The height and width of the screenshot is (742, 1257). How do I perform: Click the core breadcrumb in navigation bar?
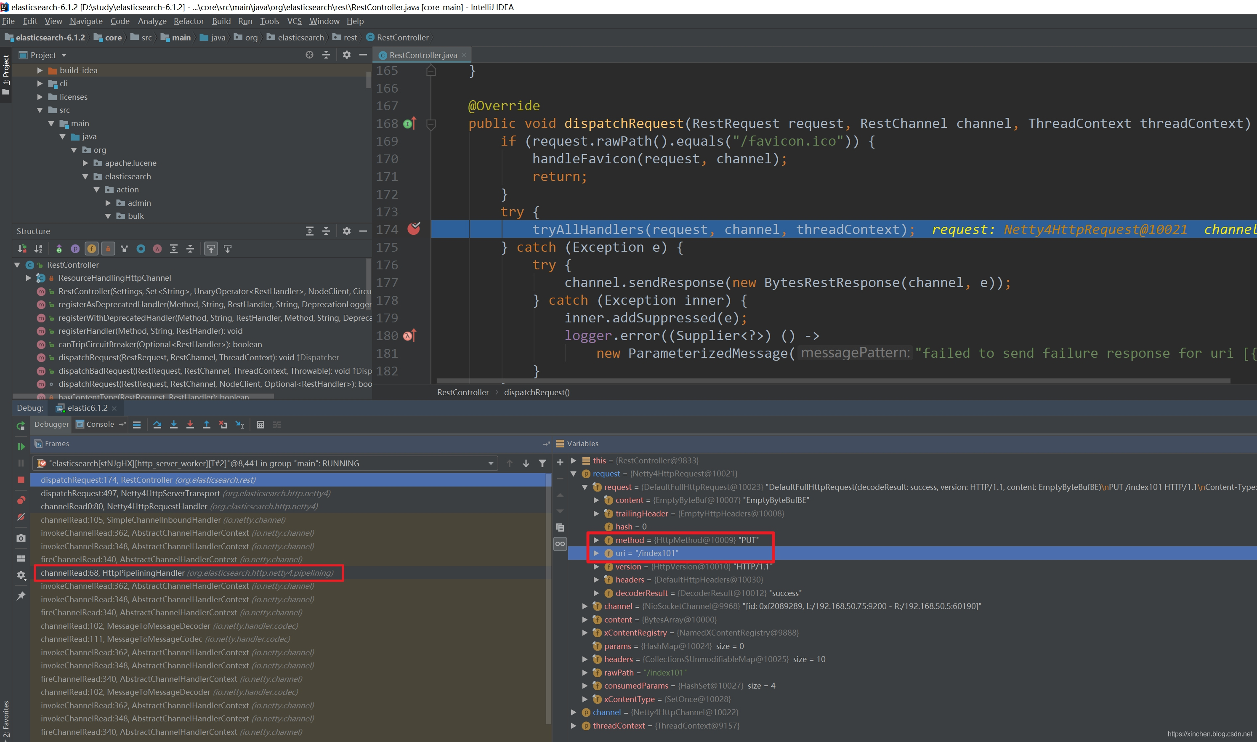point(108,37)
